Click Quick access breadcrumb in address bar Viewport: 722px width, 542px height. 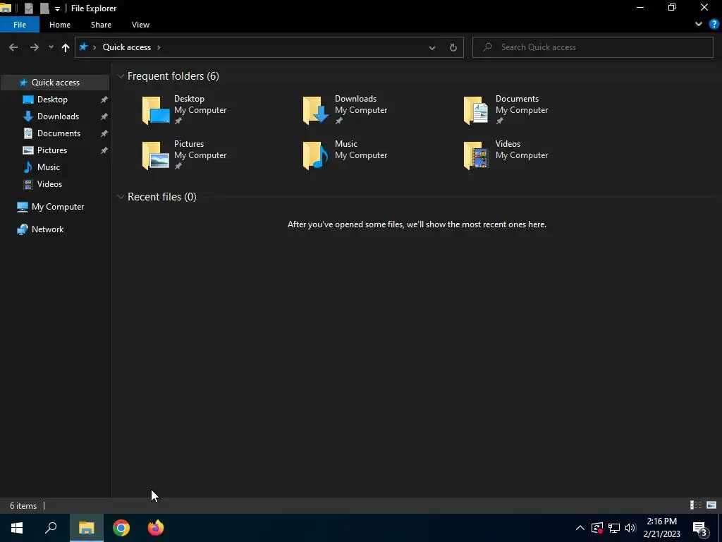click(127, 47)
